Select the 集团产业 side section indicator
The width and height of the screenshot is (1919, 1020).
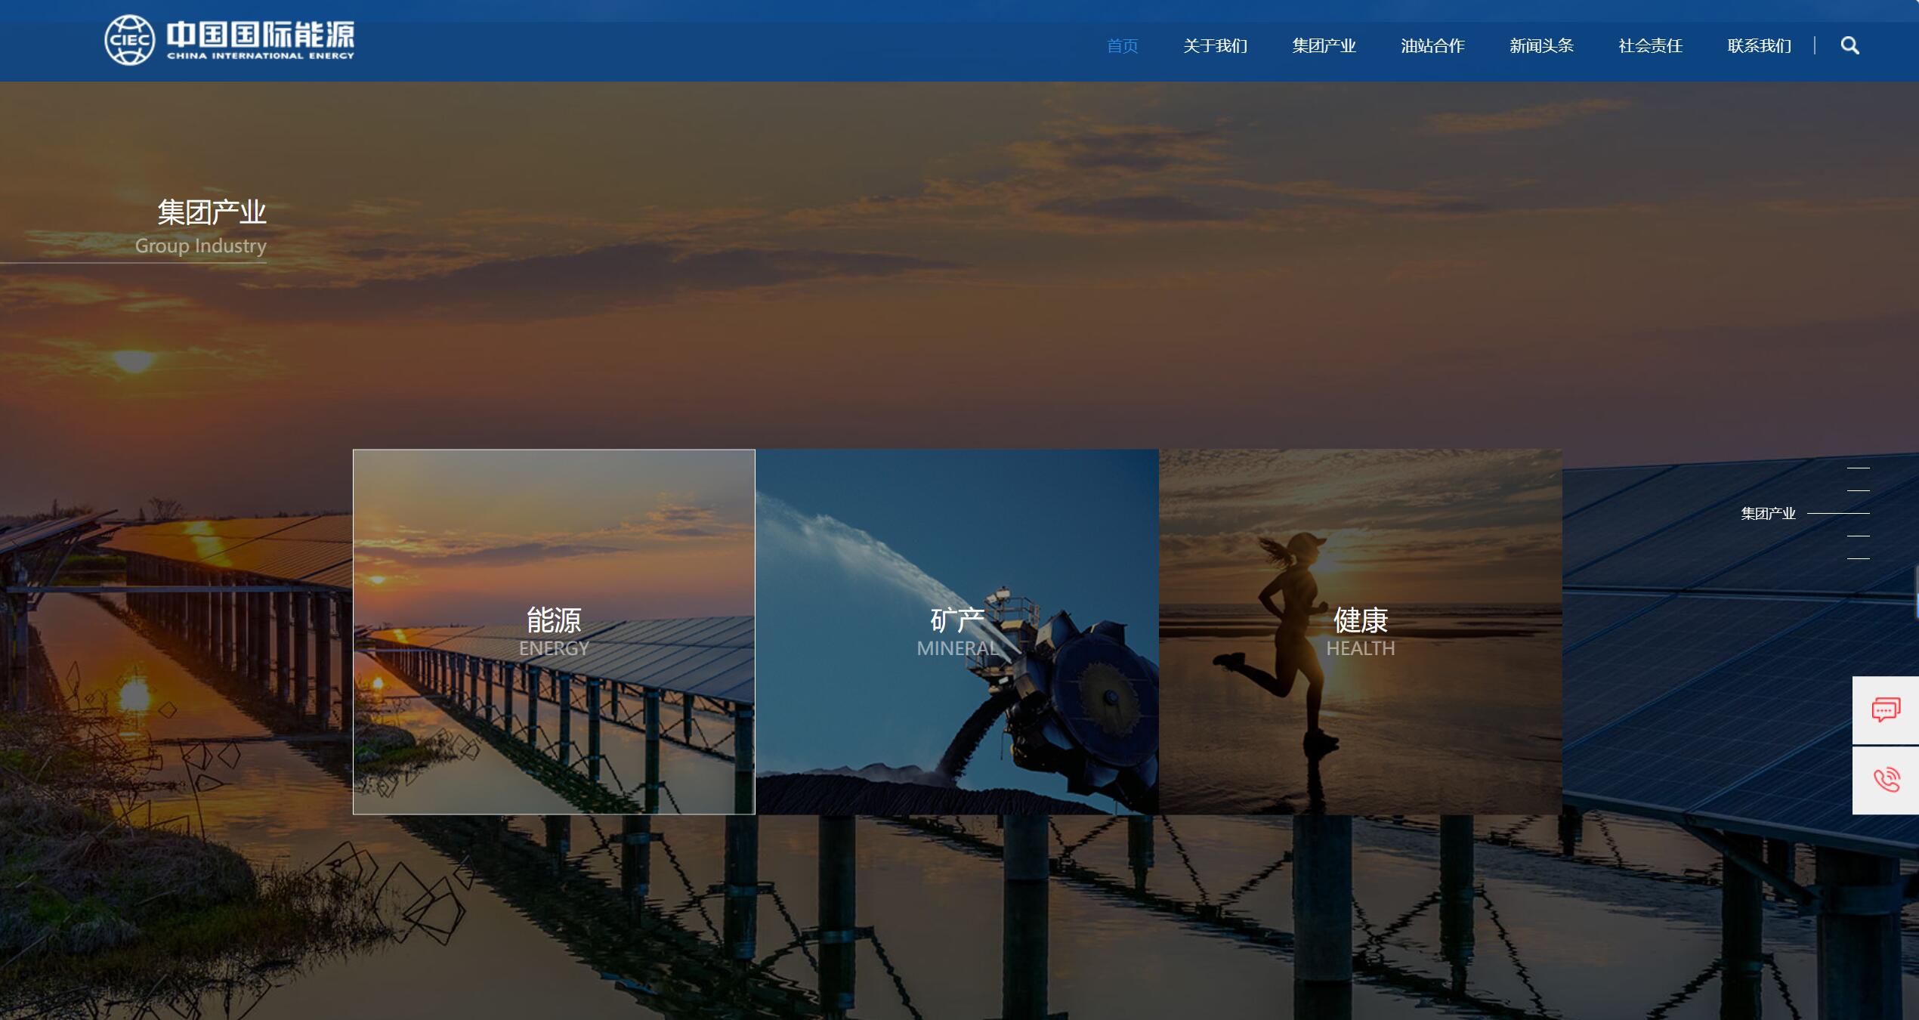1805,514
